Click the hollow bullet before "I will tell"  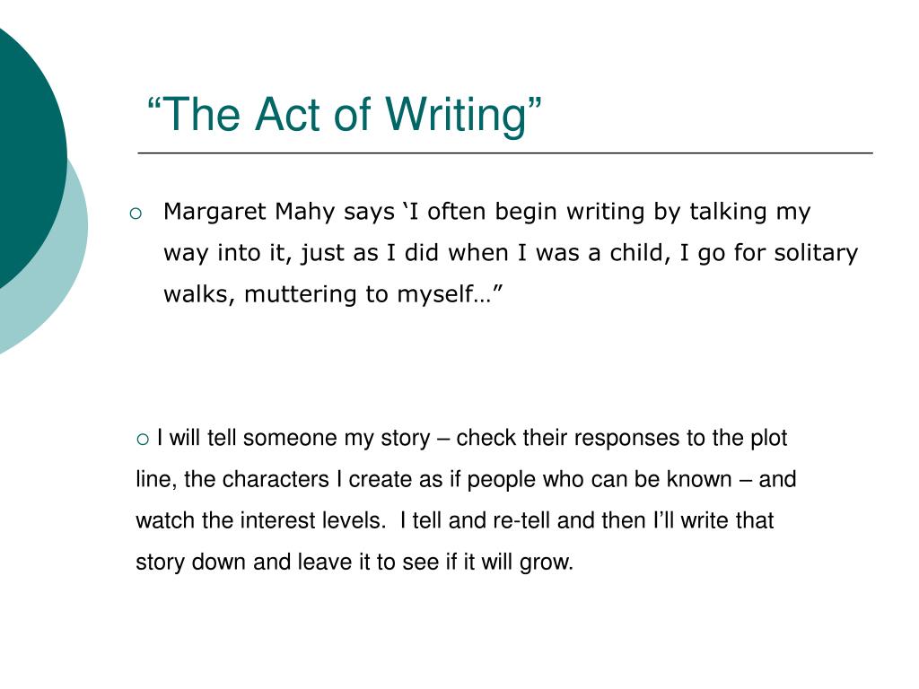point(143,440)
